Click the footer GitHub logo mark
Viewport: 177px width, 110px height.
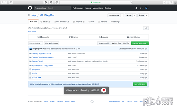92,102
